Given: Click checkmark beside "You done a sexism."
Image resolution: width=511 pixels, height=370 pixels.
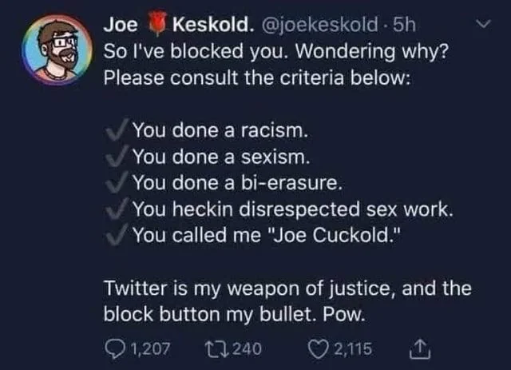Looking at the screenshot, I should coord(117,156).
